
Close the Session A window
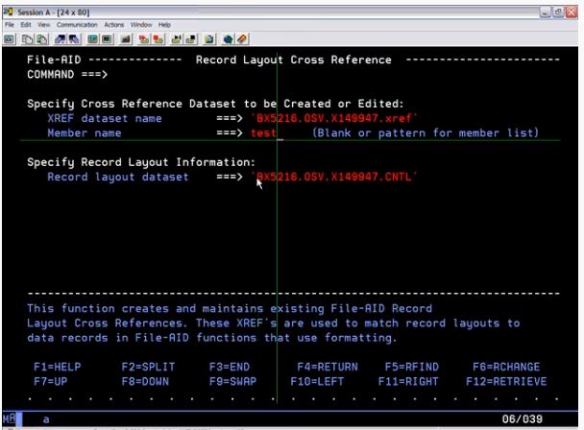572,12
